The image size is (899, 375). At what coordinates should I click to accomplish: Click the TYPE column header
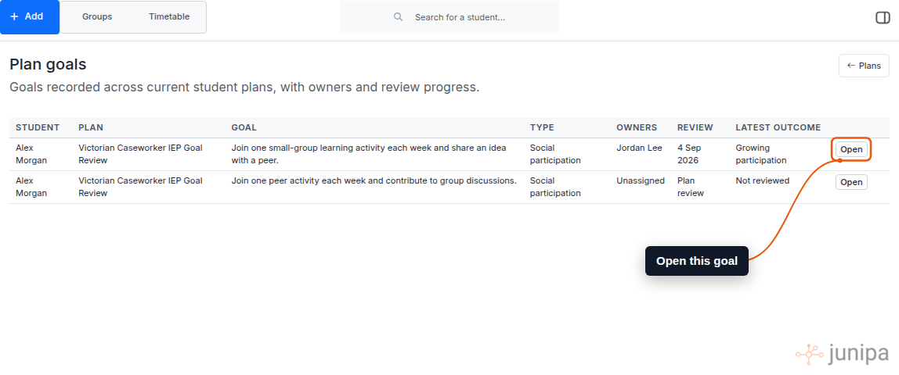(x=542, y=127)
